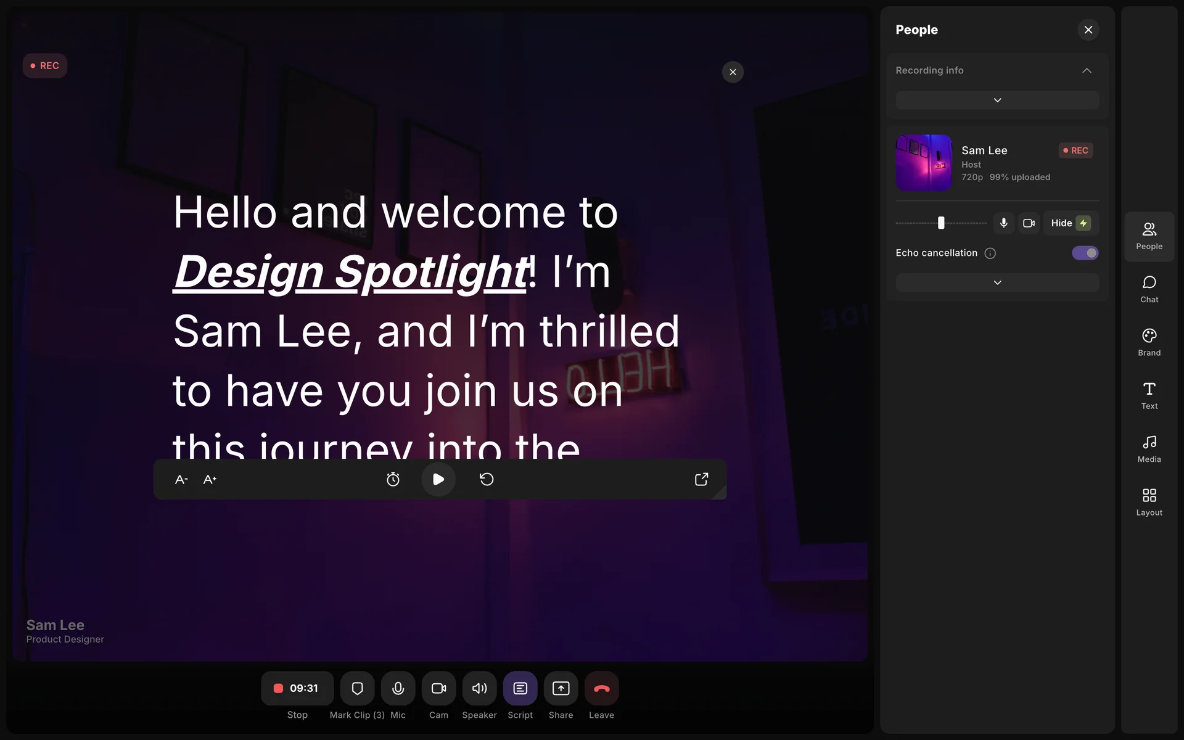Stop recording at 09:31
The width and height of the screenshot is (1184, 740).
(297, 688)
